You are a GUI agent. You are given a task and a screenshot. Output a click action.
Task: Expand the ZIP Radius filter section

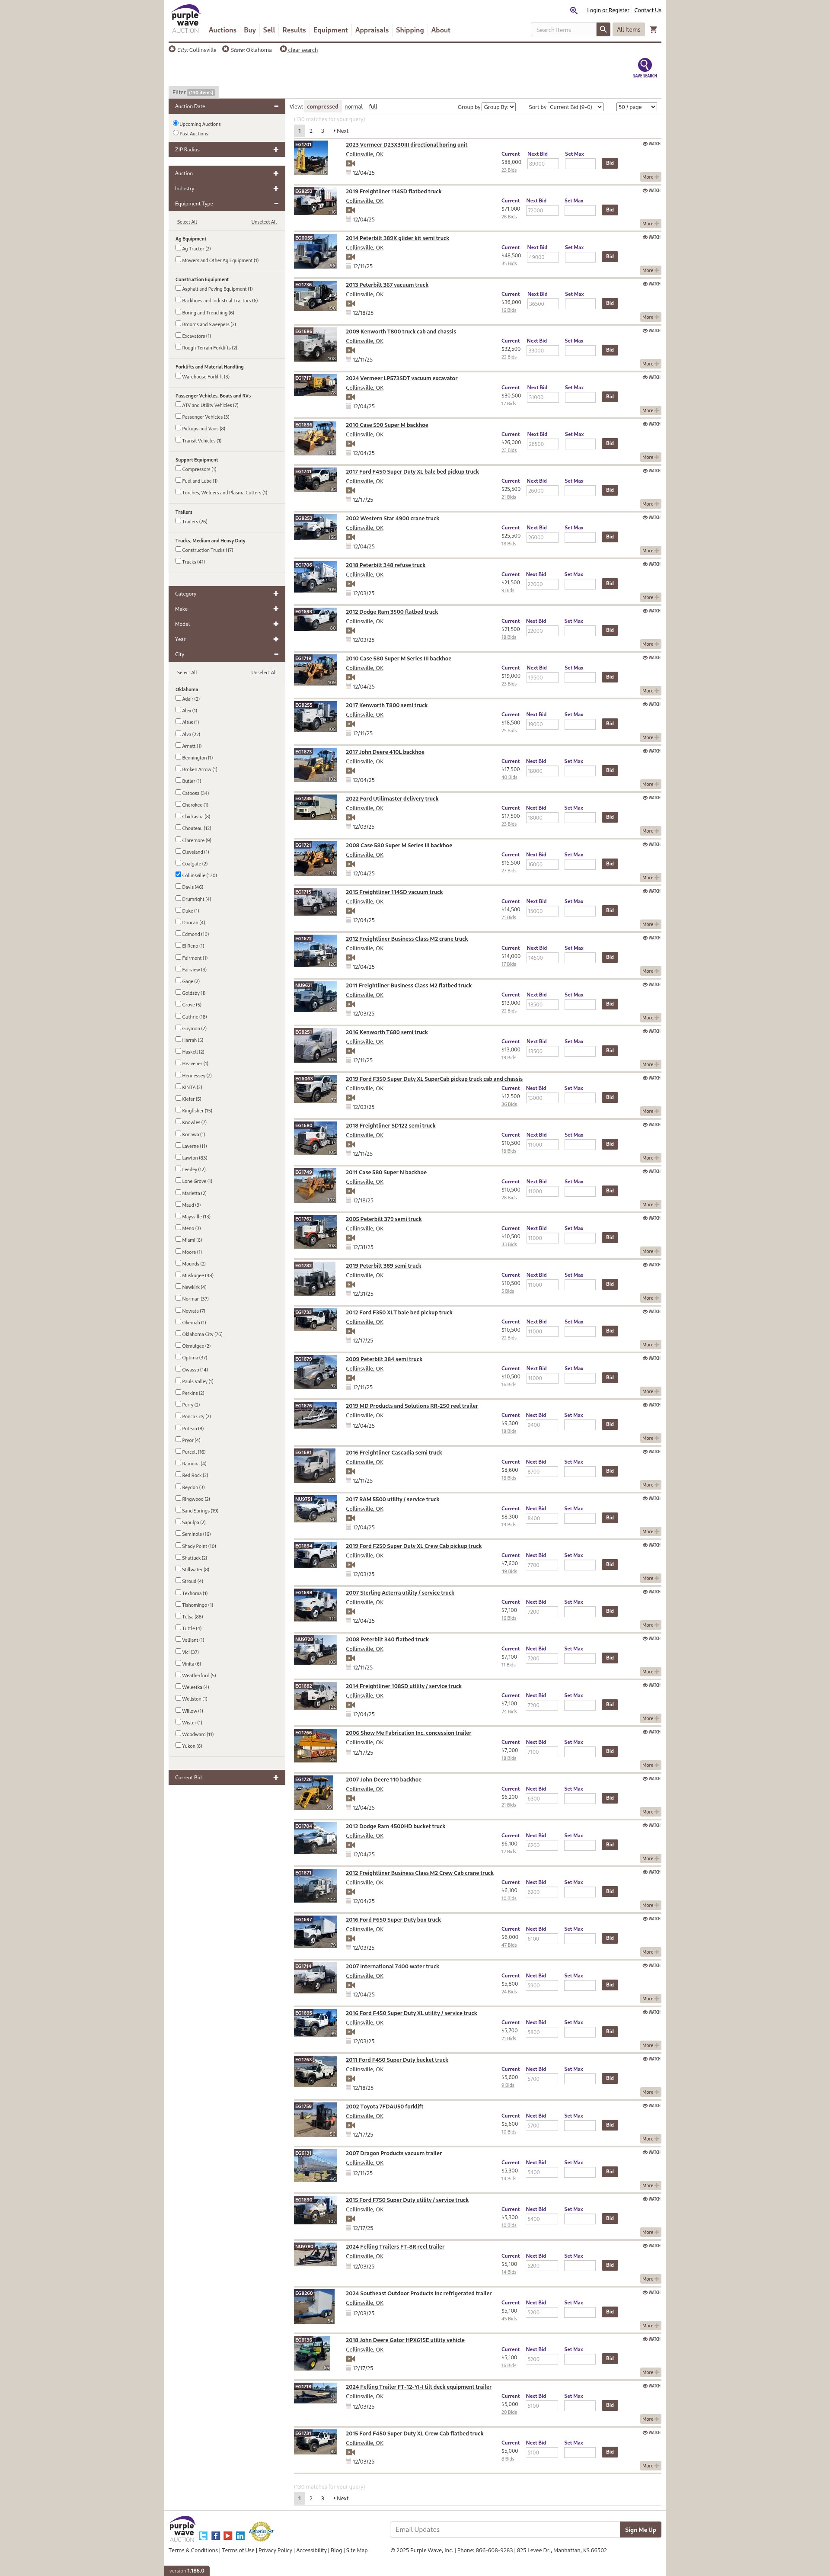[227, 149]
